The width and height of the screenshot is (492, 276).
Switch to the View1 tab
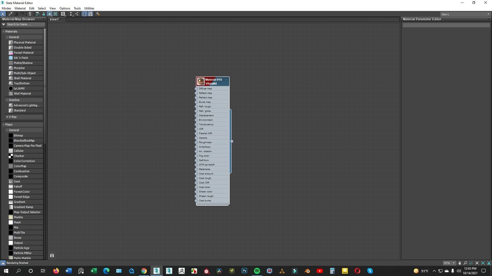54,19
